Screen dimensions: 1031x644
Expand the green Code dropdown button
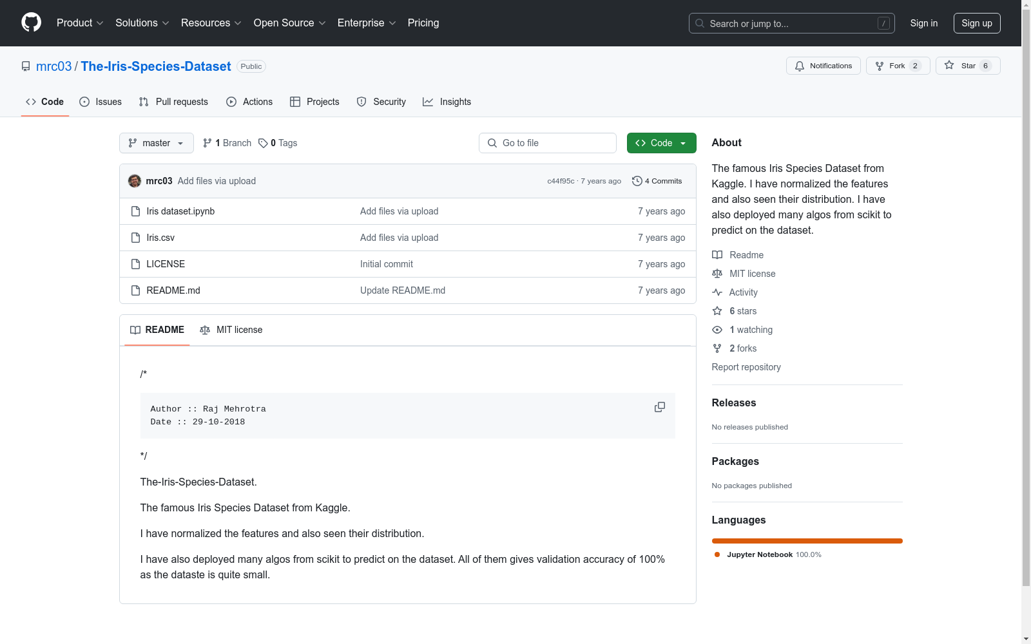[x=661, y=143]
